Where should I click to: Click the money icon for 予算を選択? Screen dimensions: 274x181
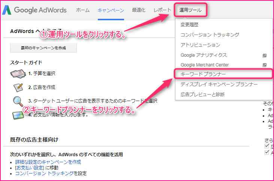[18, 74]
